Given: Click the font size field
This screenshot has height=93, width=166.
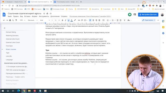Looking at the screenshot, I should (56, 20).
